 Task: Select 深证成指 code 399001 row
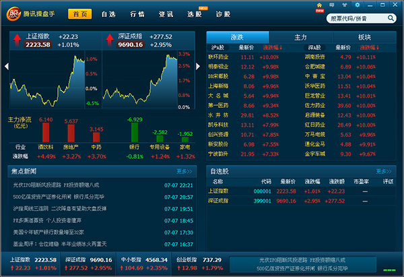[x=301, y=201]
